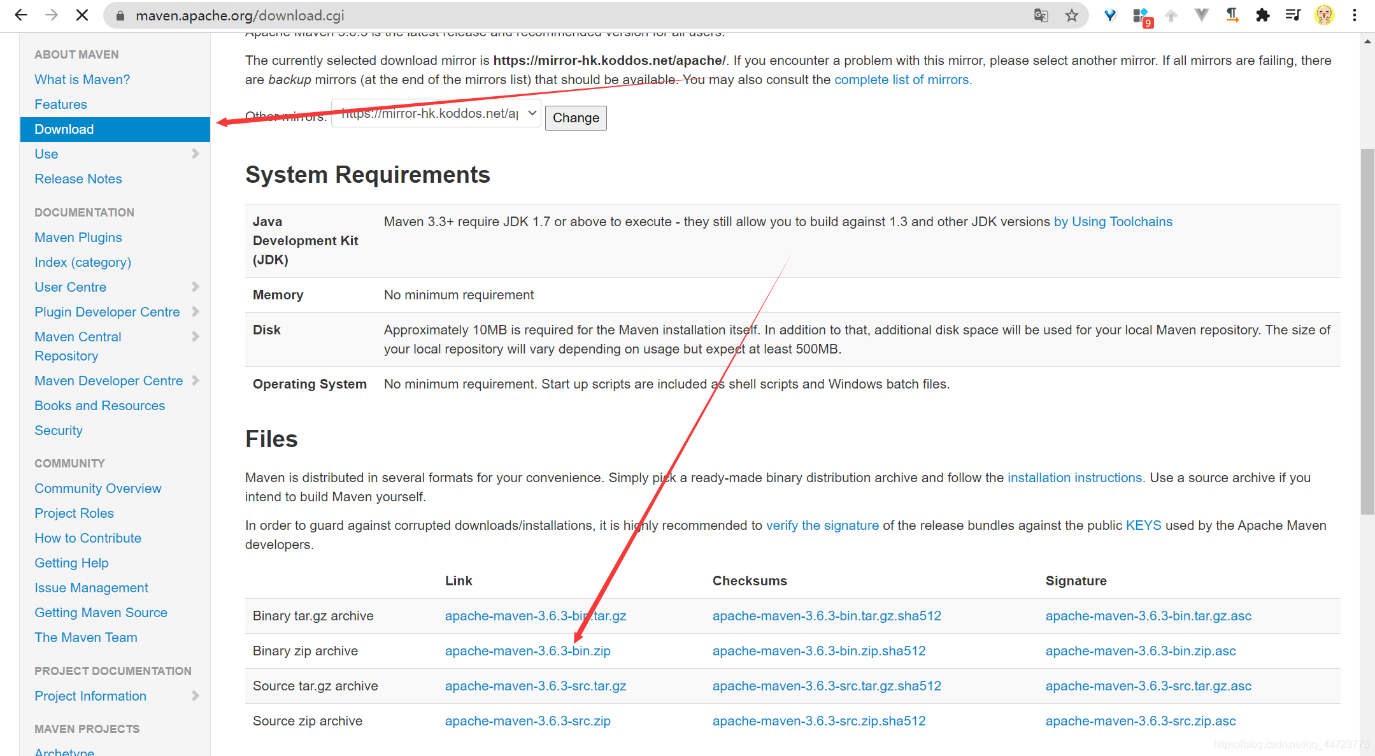Open Books and Resources link

(99, 406)
